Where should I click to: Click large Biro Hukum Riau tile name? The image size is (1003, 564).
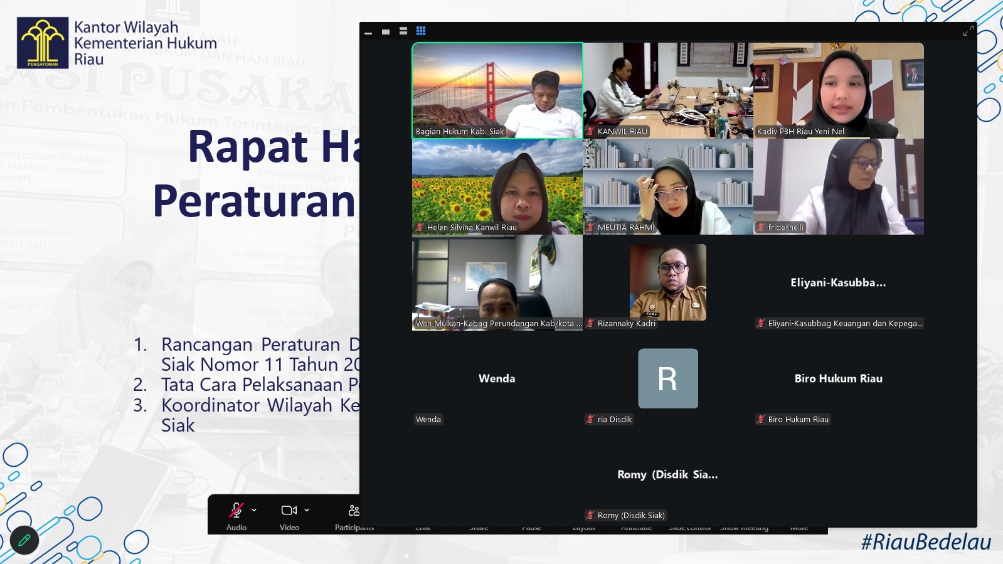point(839,378)
